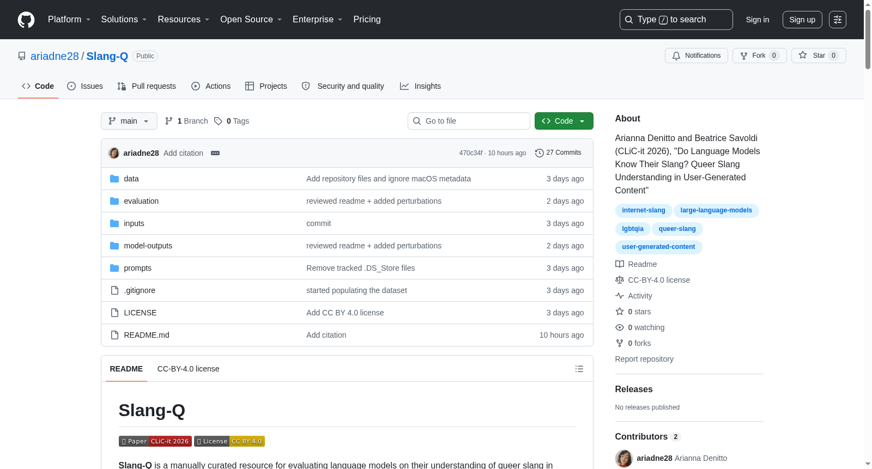The image size is (872, 469).
Task: Click the star icon beside 0 stars
Action: pos(620,312)
